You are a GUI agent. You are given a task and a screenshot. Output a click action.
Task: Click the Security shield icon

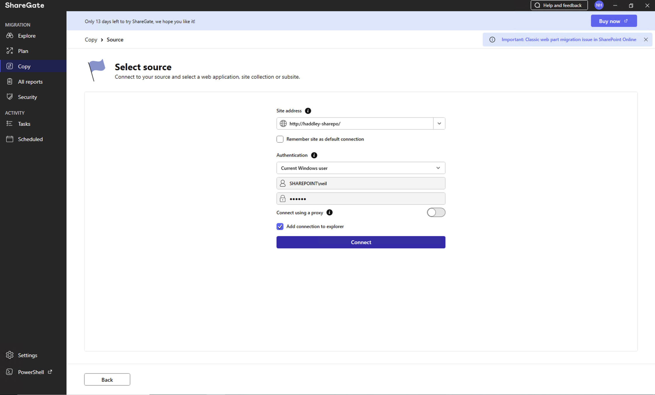10,97
